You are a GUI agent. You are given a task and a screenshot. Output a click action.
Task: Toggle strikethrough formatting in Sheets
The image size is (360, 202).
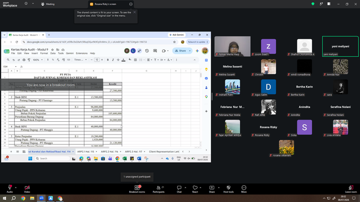point(118,60)
